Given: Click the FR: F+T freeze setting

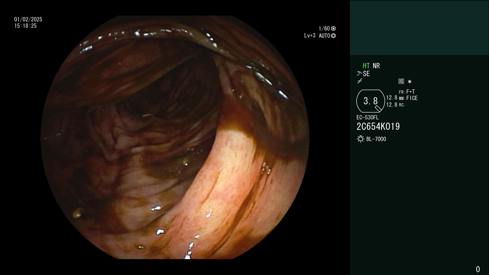Looking at the screenshot, I should 407,92.
